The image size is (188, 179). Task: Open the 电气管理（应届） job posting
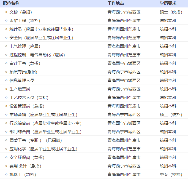tap(25, 46)
